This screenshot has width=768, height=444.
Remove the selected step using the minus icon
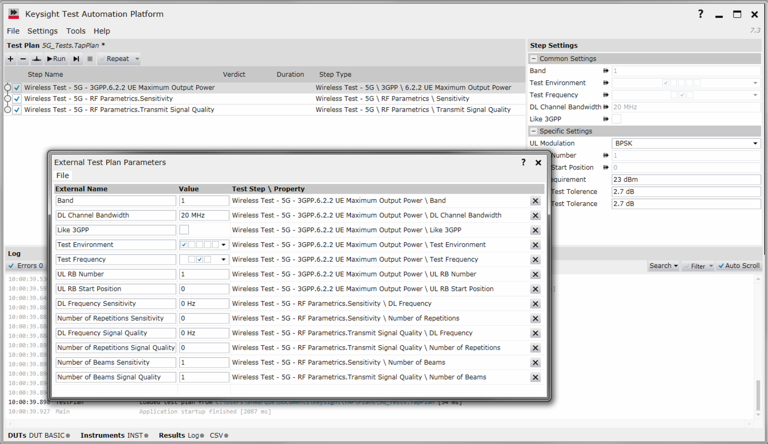[x=23, y=59]
